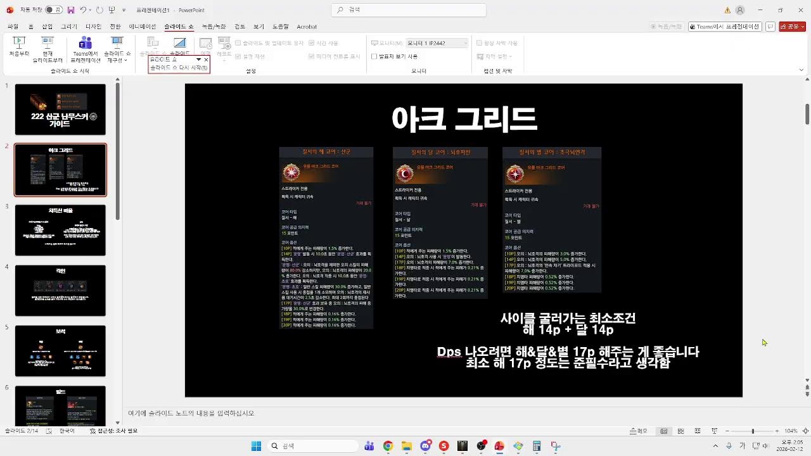The image size is (811, 456).
Task: Open the 삽입 Insert tab
Action: (x=48, y=27)
